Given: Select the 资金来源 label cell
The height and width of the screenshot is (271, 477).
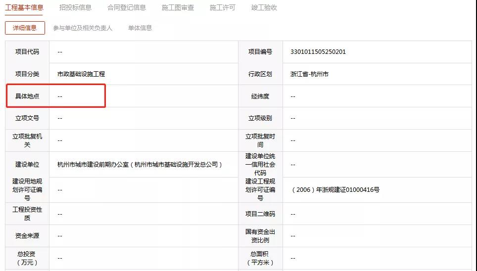Looking at the screenshot, I should pos(27,236).
